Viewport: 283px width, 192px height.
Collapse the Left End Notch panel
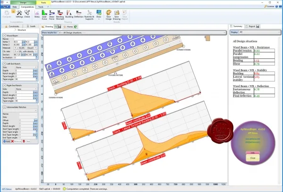(5, 64)
